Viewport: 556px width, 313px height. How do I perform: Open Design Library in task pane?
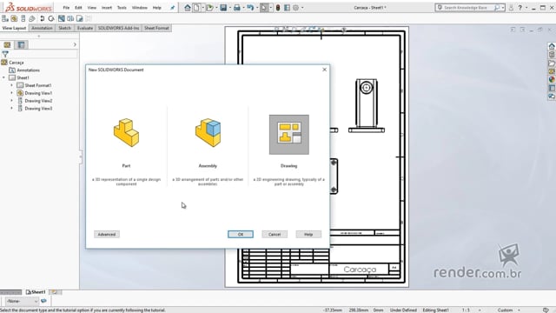pyautogui.click(x=552, y=55)
